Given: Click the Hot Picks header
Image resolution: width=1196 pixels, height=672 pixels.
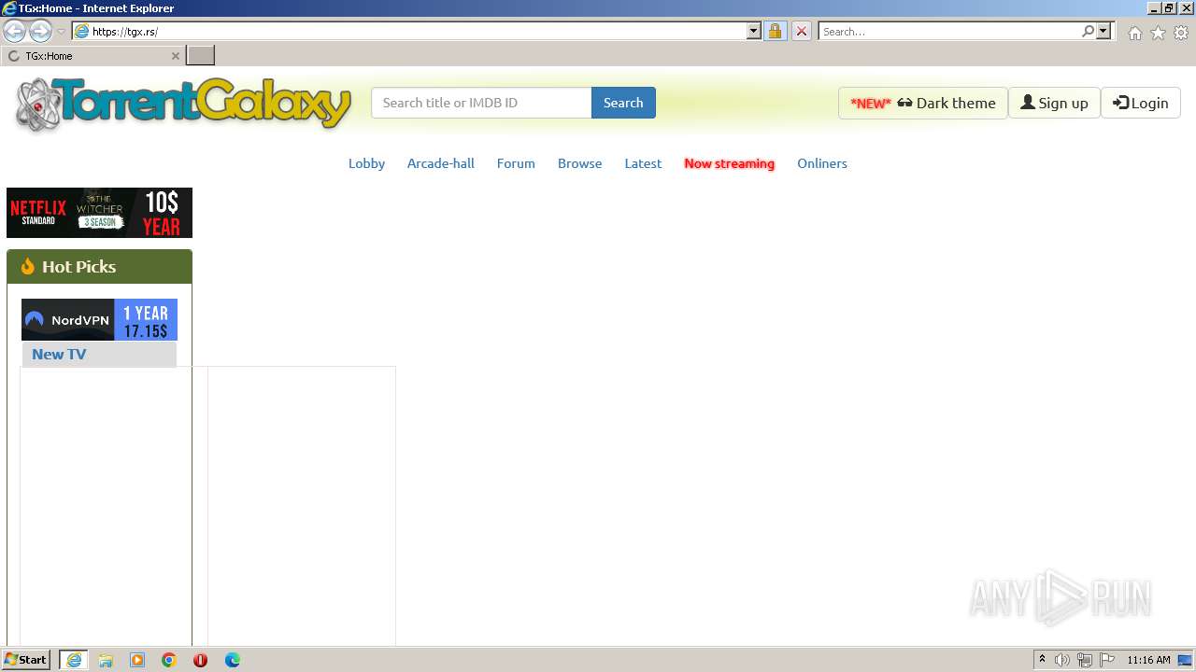Looking at the screenshot, I should 99,267.
